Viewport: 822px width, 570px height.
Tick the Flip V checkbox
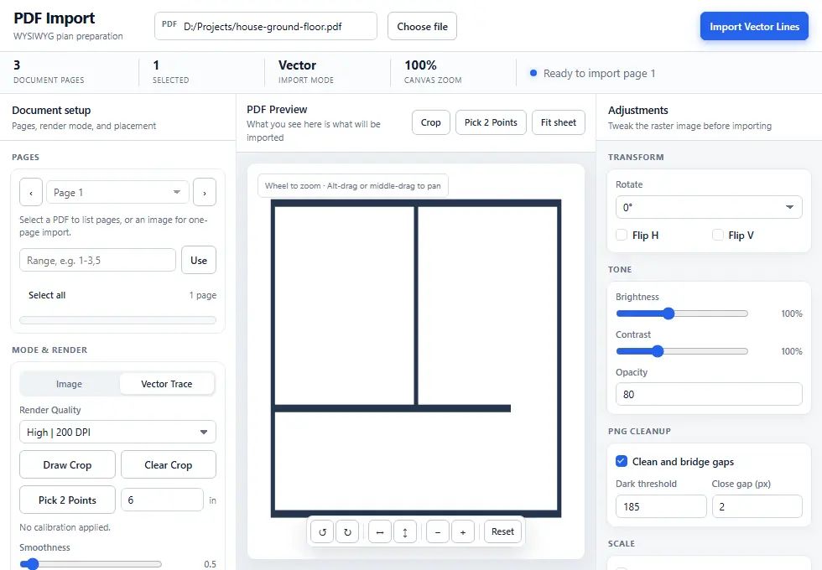tap(718, 235)
